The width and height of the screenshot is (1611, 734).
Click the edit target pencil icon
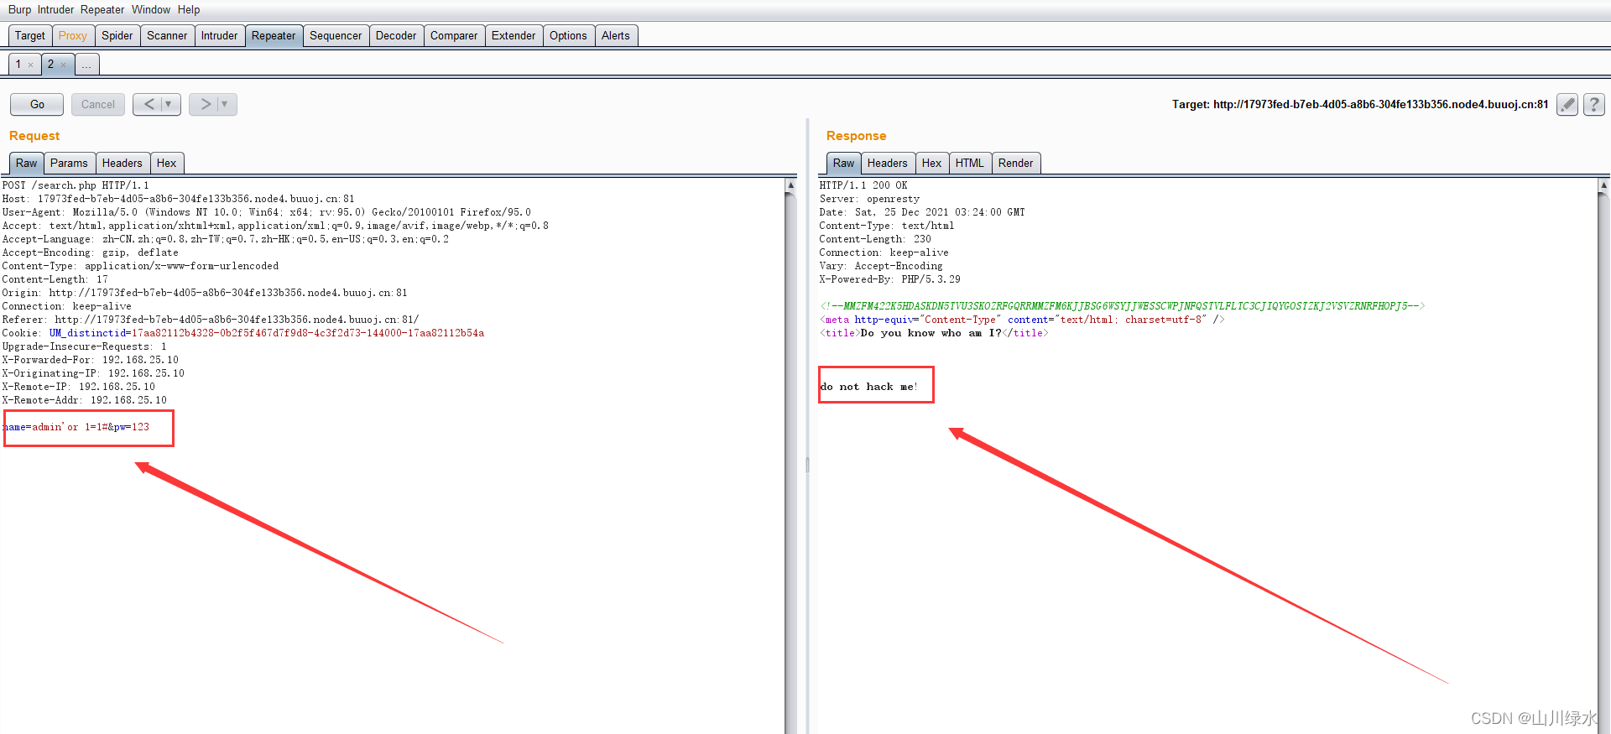click(x=1567, y=104)
